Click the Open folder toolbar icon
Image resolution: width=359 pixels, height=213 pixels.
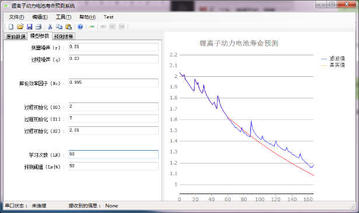coord(20,27)
